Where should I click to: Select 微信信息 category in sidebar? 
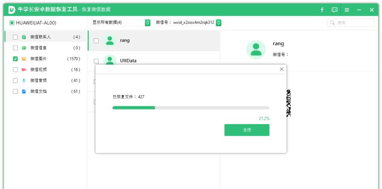click(45, 48)
